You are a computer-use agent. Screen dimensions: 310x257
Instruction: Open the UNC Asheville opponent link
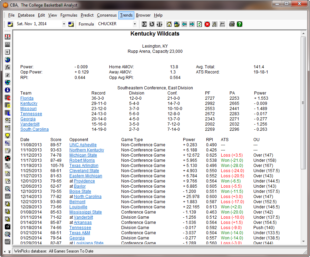point(83,145)
